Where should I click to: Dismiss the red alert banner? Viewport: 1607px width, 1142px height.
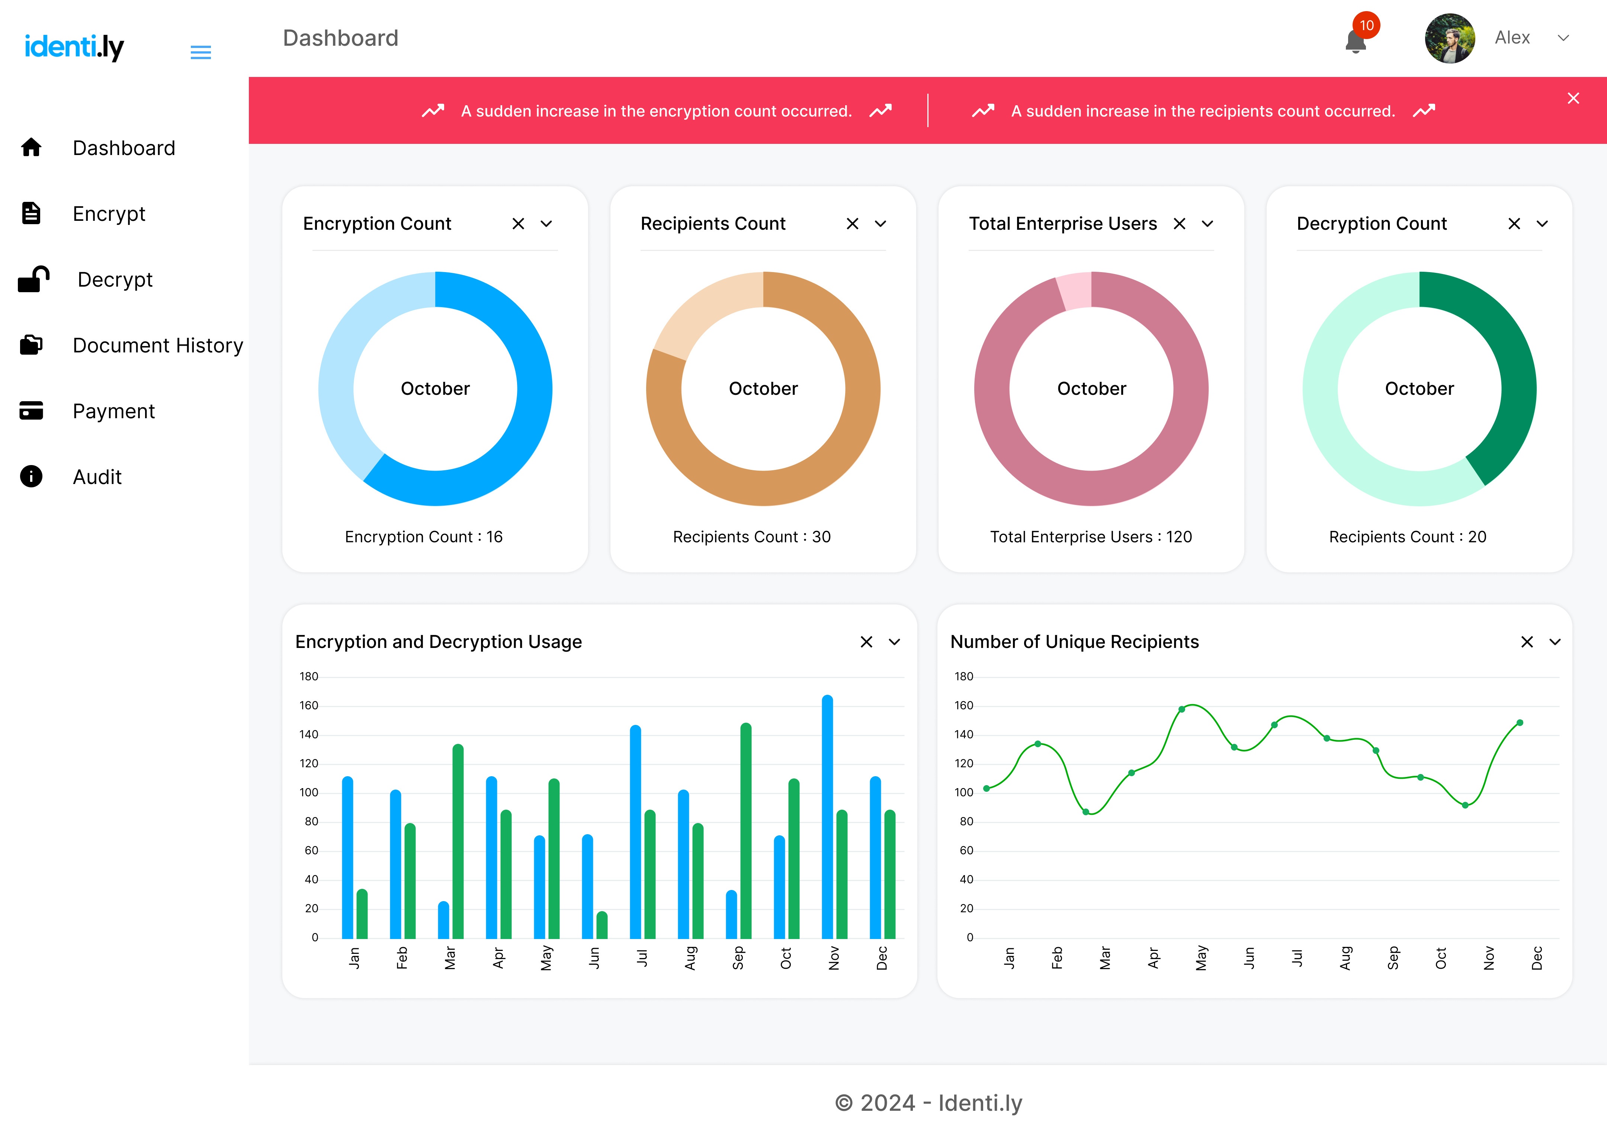[1573, 98]
